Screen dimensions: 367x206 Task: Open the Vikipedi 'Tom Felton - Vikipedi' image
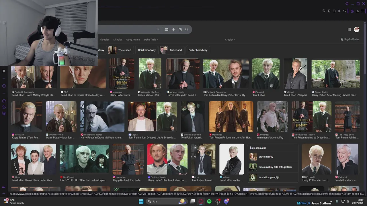point(296,74)
